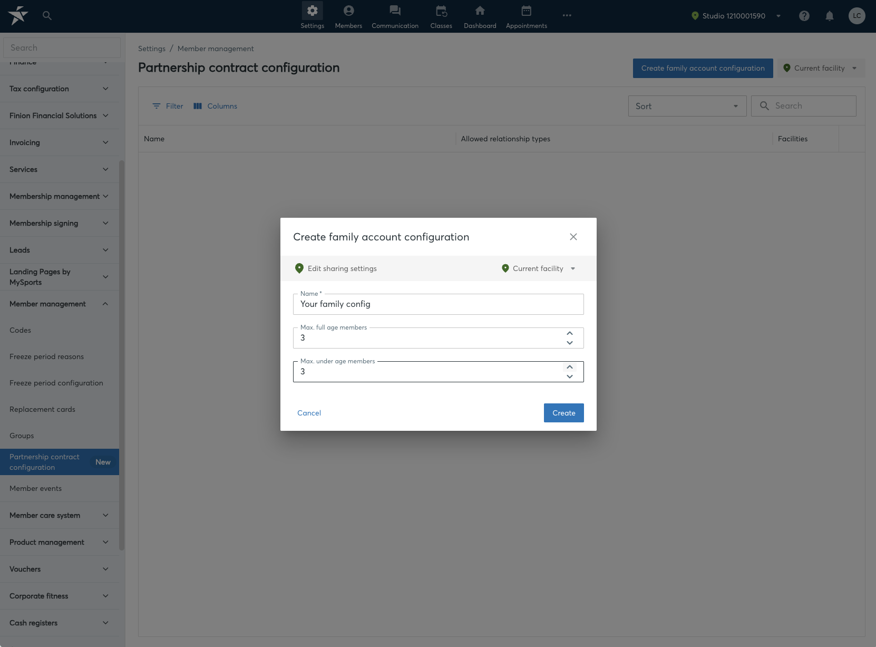This screenshot has height=647, width=876.
Task: Open the Columns chooser
Action: [216, 106]
